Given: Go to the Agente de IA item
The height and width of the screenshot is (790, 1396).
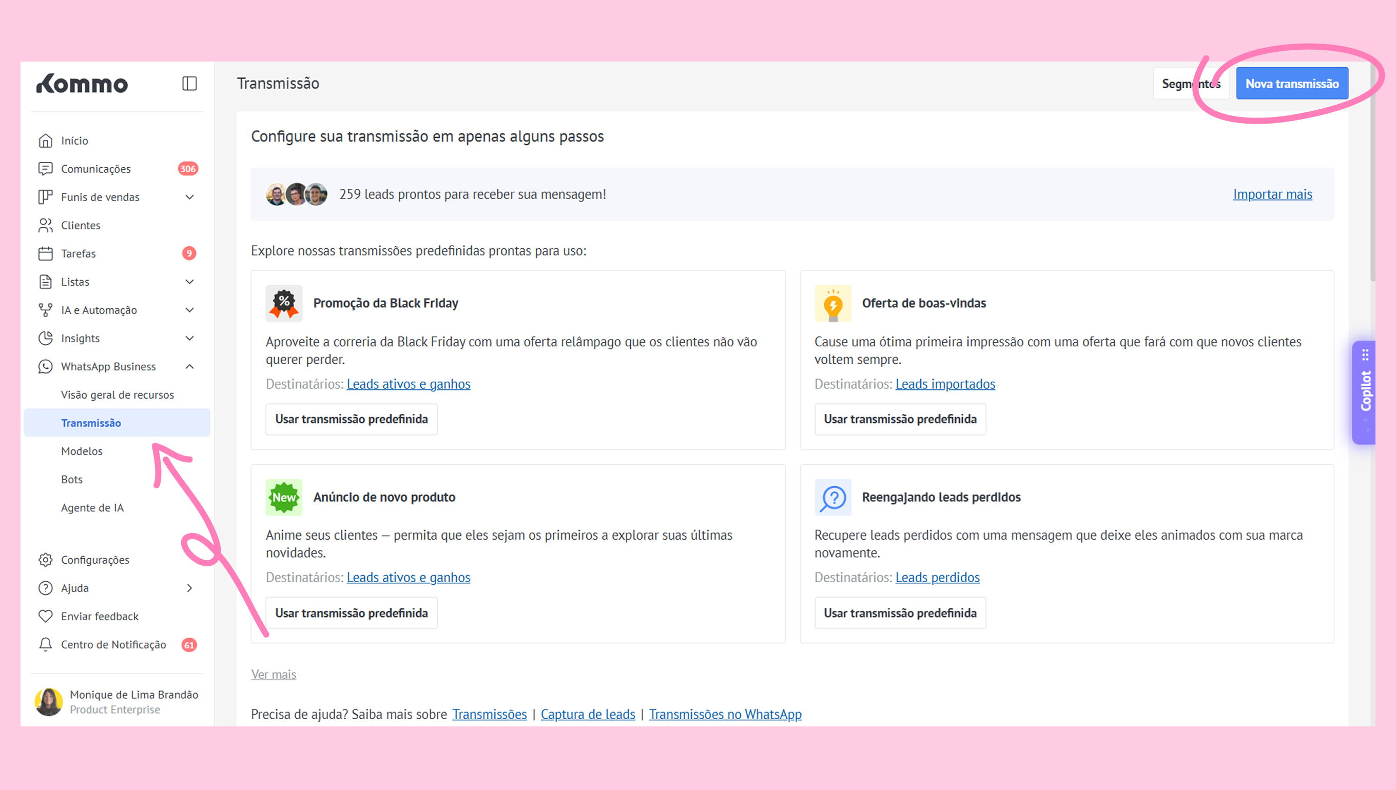Looking at the screenshot, I should click(x=92, y=507).
